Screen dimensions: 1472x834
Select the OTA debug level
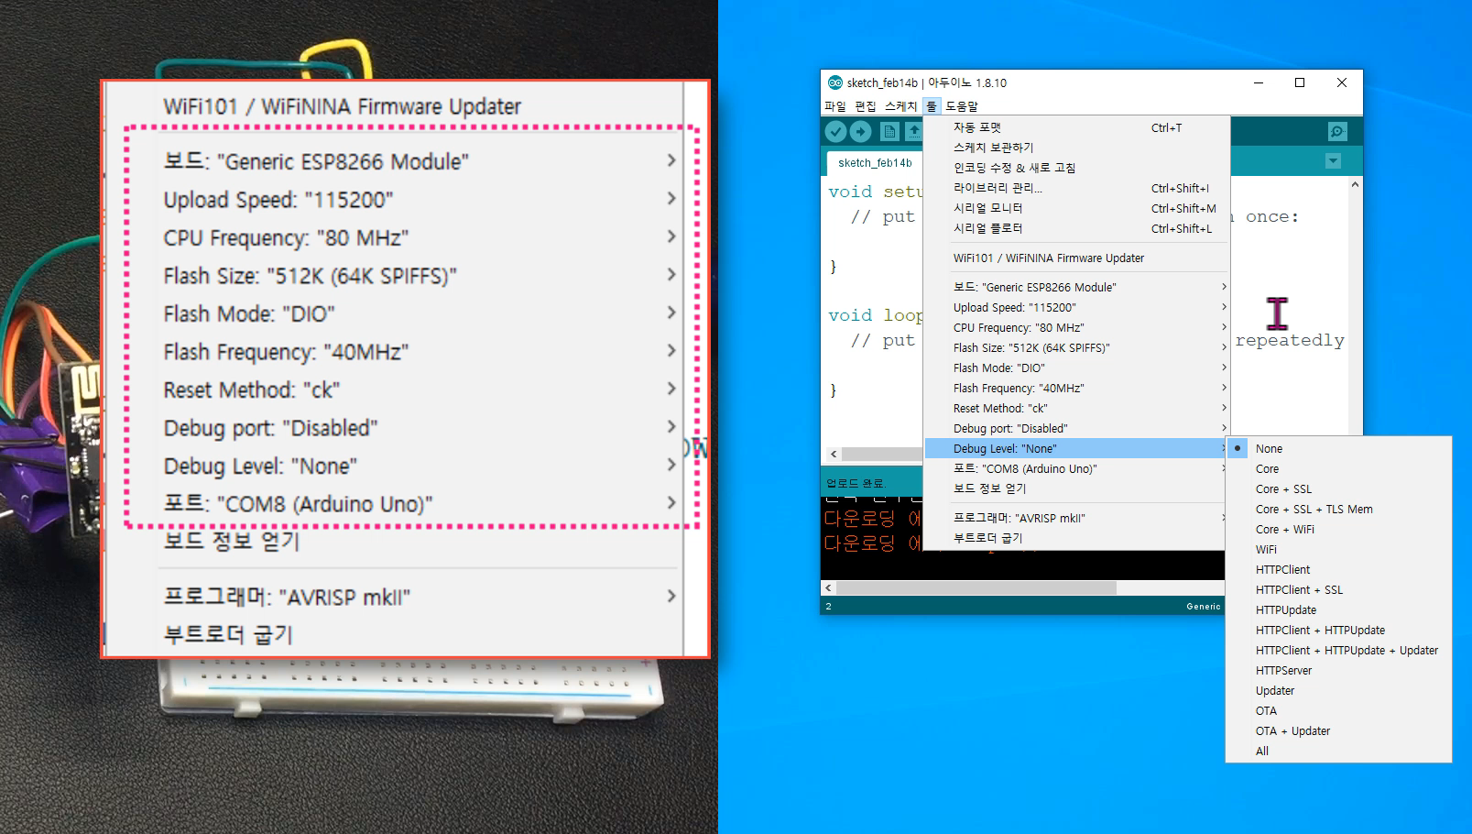pos(1338,710)
